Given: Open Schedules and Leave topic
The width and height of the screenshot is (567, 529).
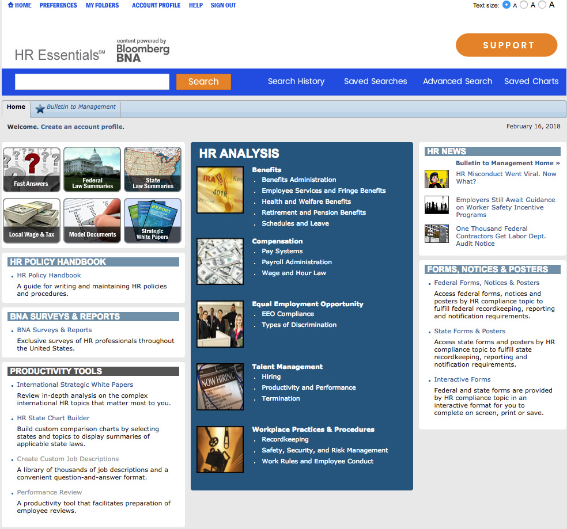Looking at the screenshot, I should click(296, 223).
